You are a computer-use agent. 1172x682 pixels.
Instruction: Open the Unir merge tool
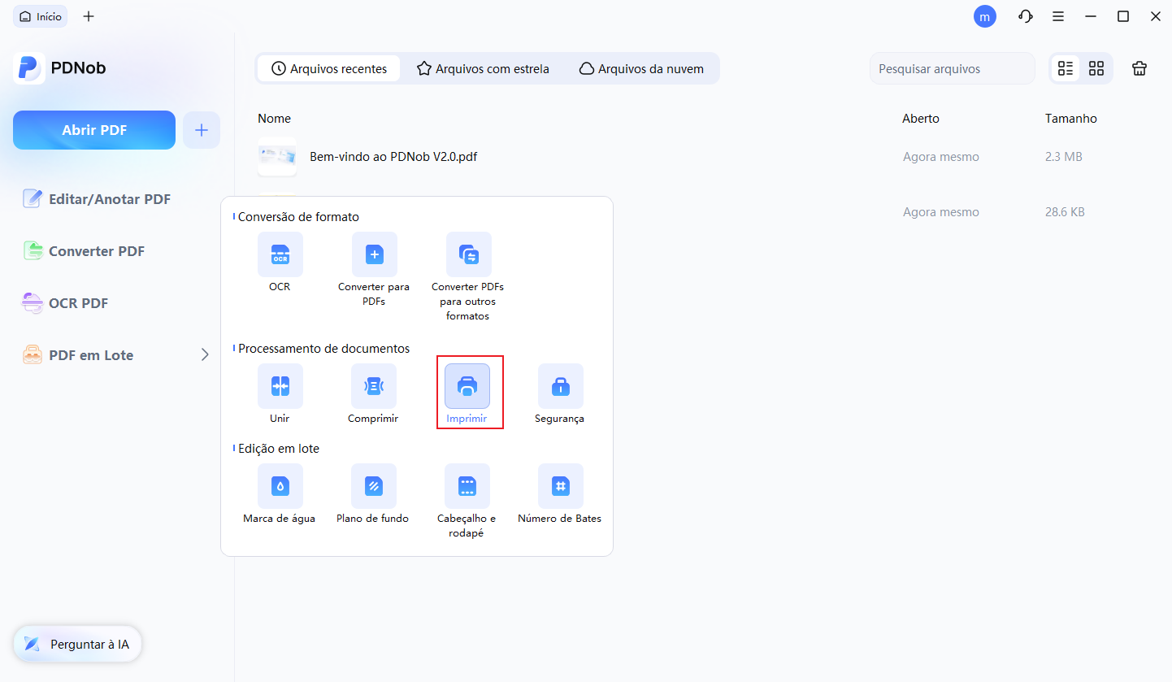point(280,386)
